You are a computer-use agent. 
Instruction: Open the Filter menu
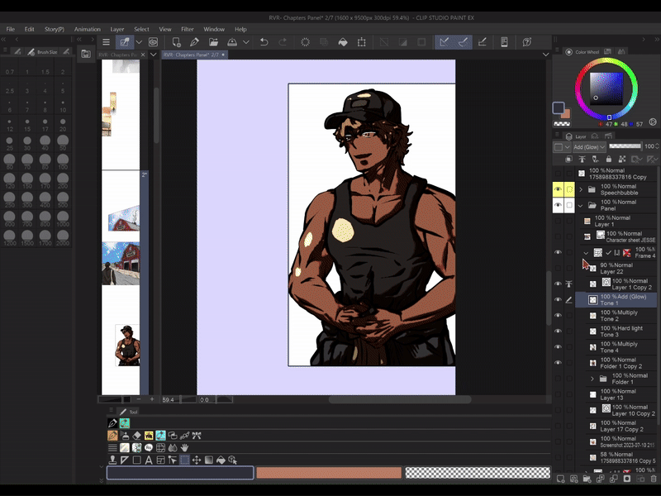(188, 29)
